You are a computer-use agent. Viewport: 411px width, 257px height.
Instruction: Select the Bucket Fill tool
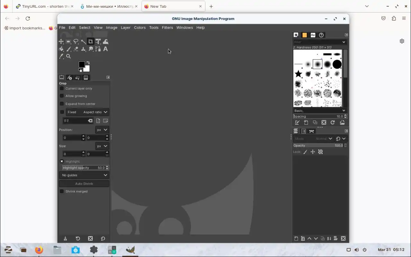61,49
